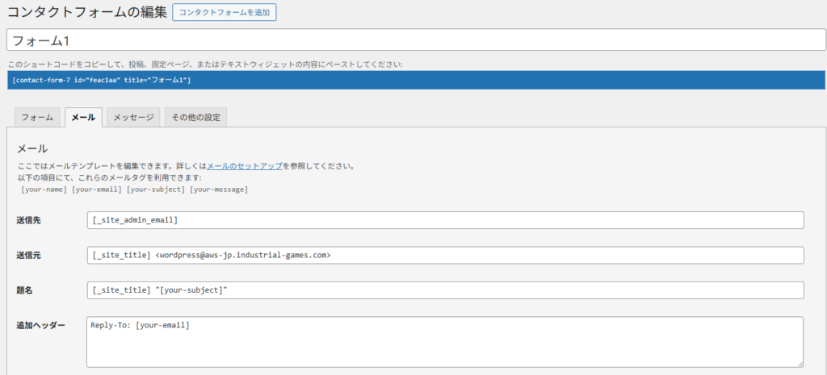Screen dimensions: 827x375
Task: Click the コンタクトフォームを追加 button
Action: point(225,12)
